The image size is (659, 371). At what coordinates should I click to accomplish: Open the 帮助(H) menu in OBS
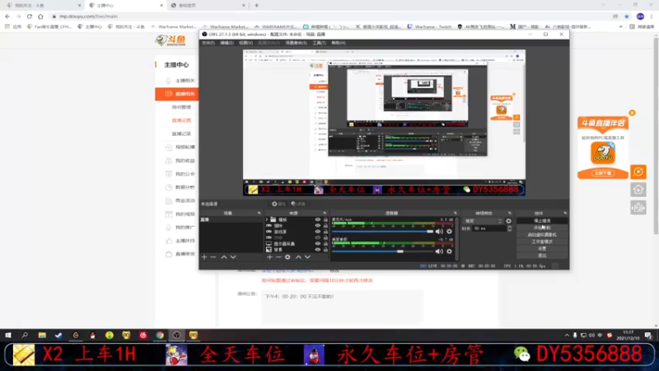pos(339,43)
